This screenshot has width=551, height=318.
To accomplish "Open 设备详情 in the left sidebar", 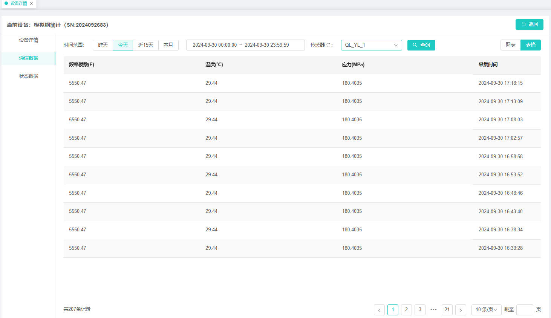I will (x=29, y=40).
